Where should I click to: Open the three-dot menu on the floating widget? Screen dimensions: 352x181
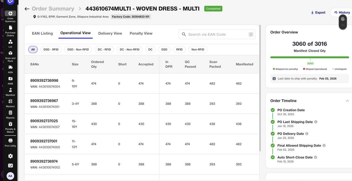343,25
